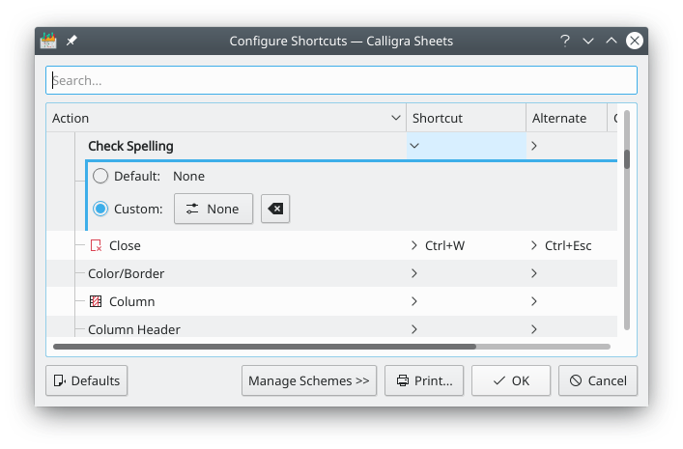
Task: Click the Alternate column header
Action: tap(565, 118)
